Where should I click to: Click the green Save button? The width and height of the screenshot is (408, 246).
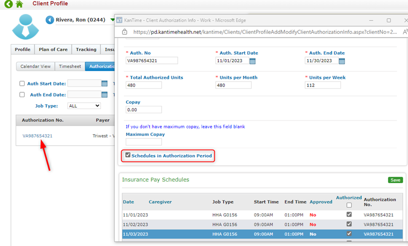pyautogui.click(x=395, y=180)
